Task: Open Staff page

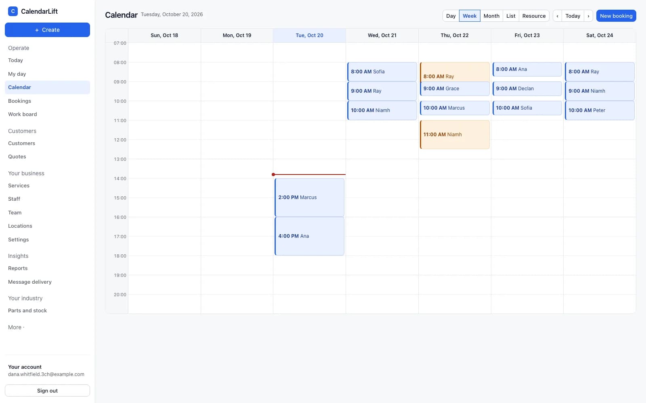Action: [47, 199]
